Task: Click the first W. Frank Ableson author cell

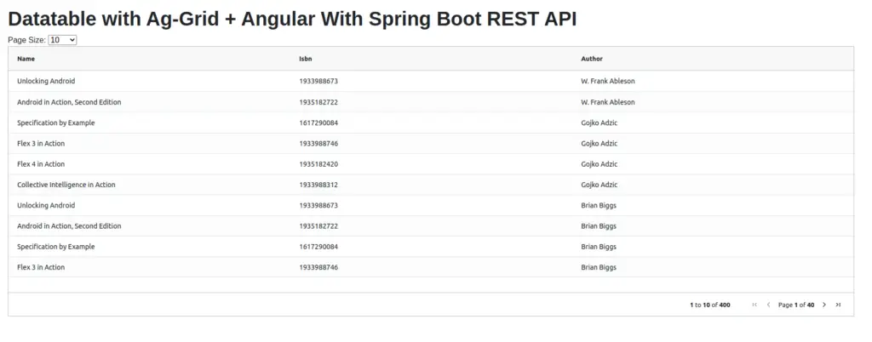Action: pyautogui.click(x=607, y=82)
